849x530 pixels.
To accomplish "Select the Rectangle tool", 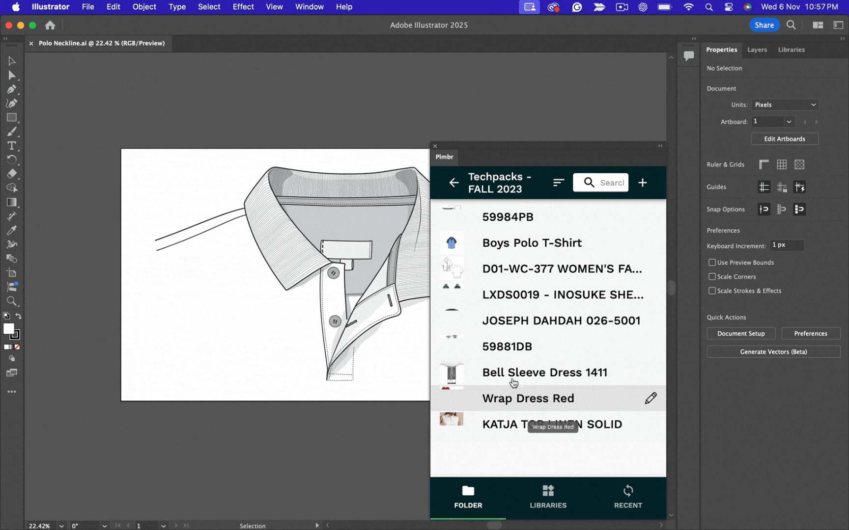I will tap(12, 118).
